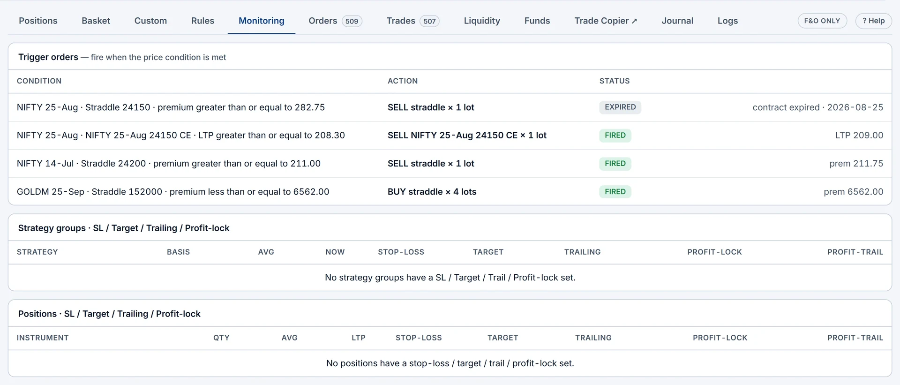
Task: Click FIRED badge for GOLDM straddle row
Action: pyautogui.click(x=615, y=191)
